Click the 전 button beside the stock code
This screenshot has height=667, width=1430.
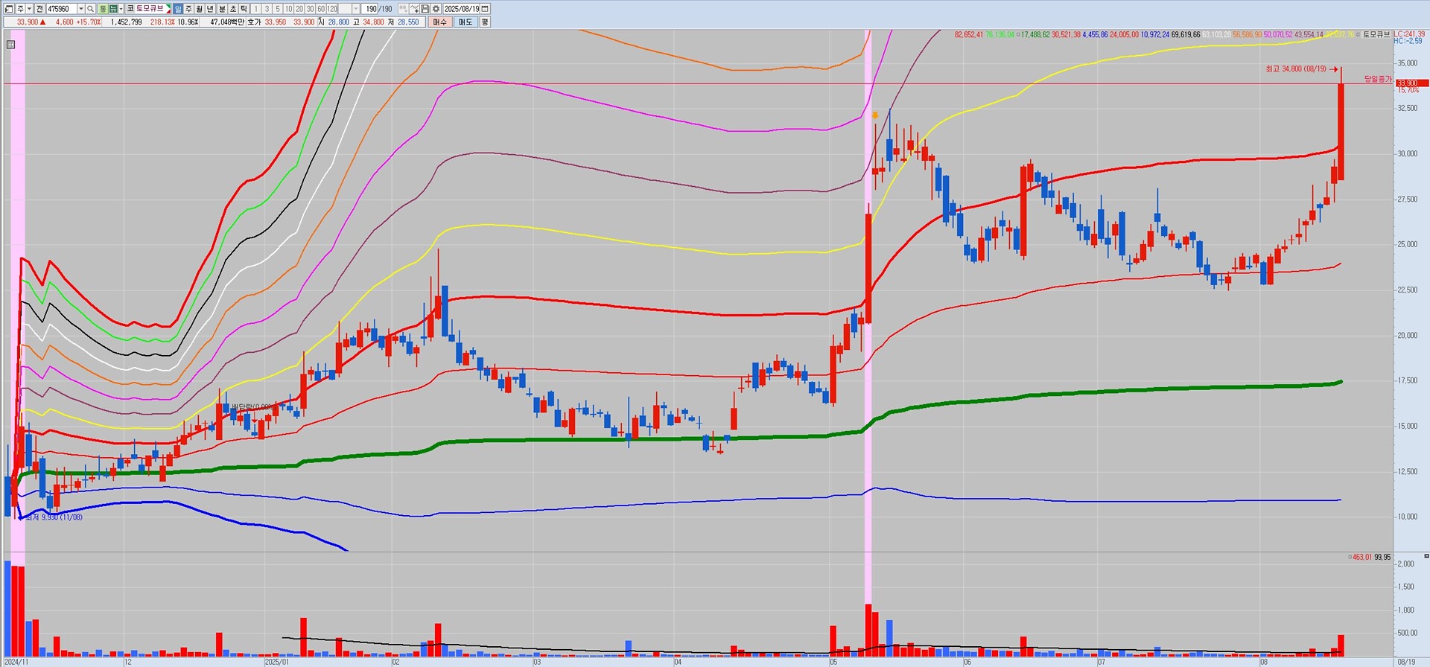pos(39,9)
